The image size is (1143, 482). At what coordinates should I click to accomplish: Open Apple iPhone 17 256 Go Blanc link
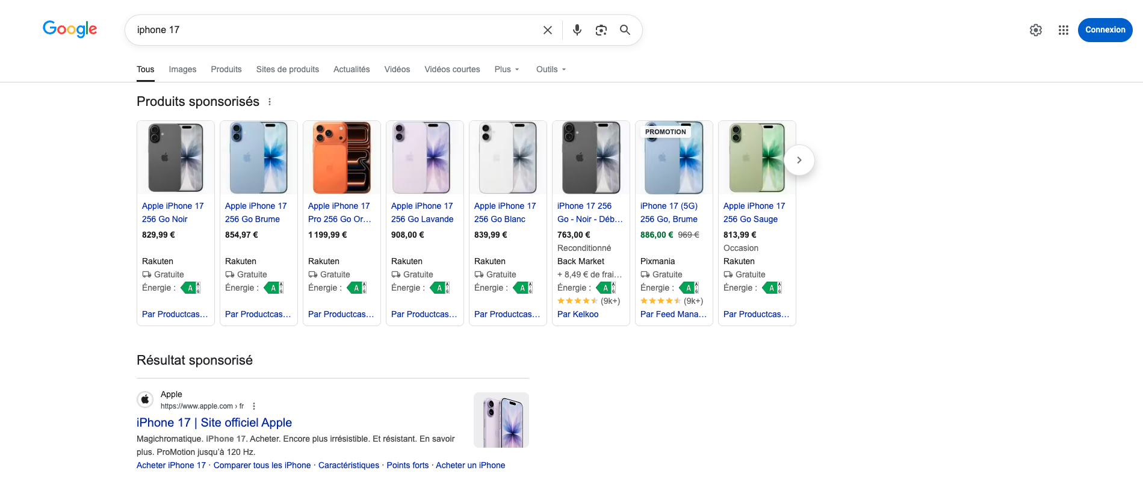[x=505, y=212]
